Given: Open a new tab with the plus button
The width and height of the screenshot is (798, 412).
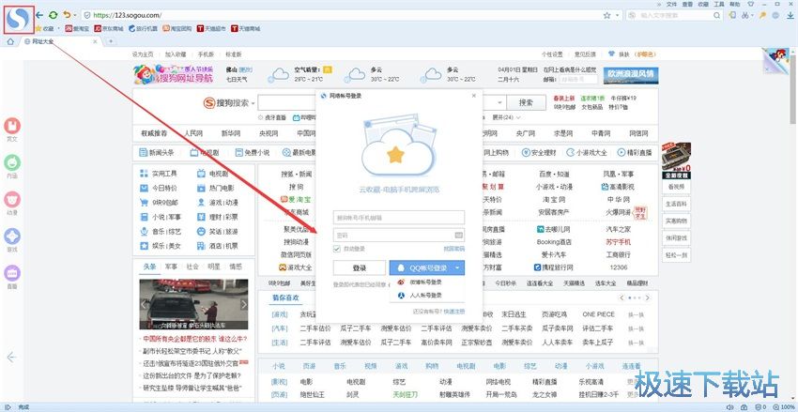Looking at the screenshot, I should pyautogui.click(x=111, y=41).
